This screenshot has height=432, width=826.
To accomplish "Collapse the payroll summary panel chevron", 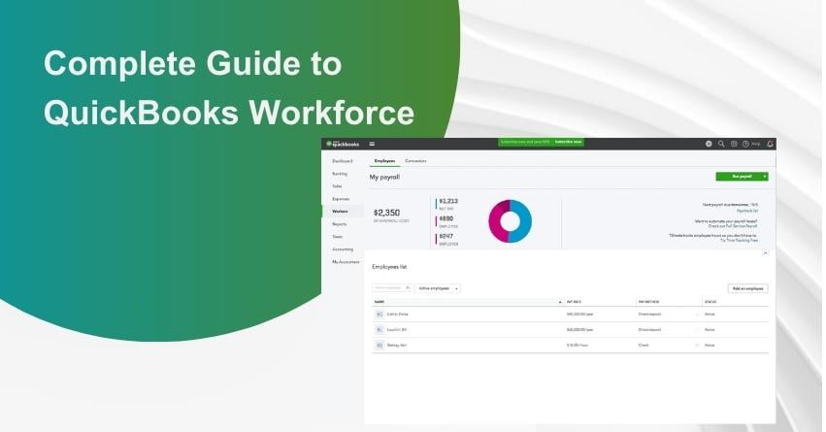I will [x=766, y=253].
